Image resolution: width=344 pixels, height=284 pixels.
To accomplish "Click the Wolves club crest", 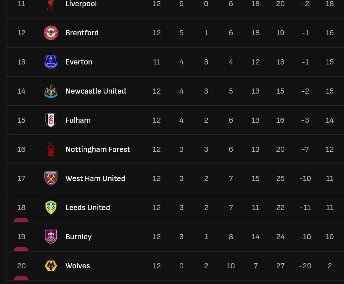I will (51, 266).
